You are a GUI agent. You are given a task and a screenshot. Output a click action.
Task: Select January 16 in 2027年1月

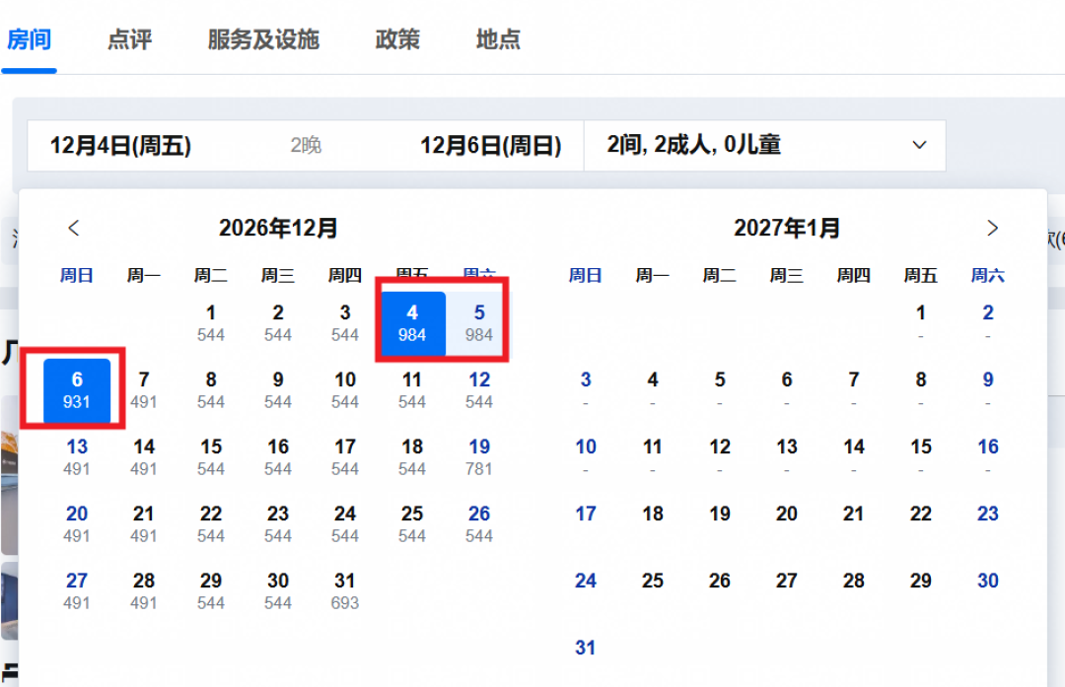pyautogui.click(x=987, y=457)
